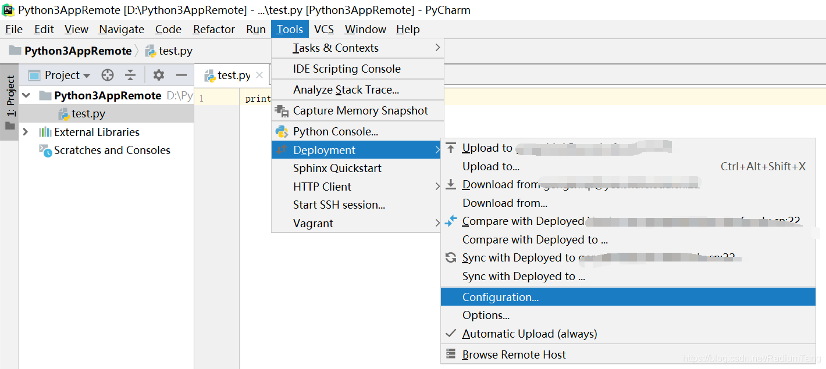This screenshot has width=826, height=369.
Task: Hide the Project panel with minus icon
Action: 181,75
